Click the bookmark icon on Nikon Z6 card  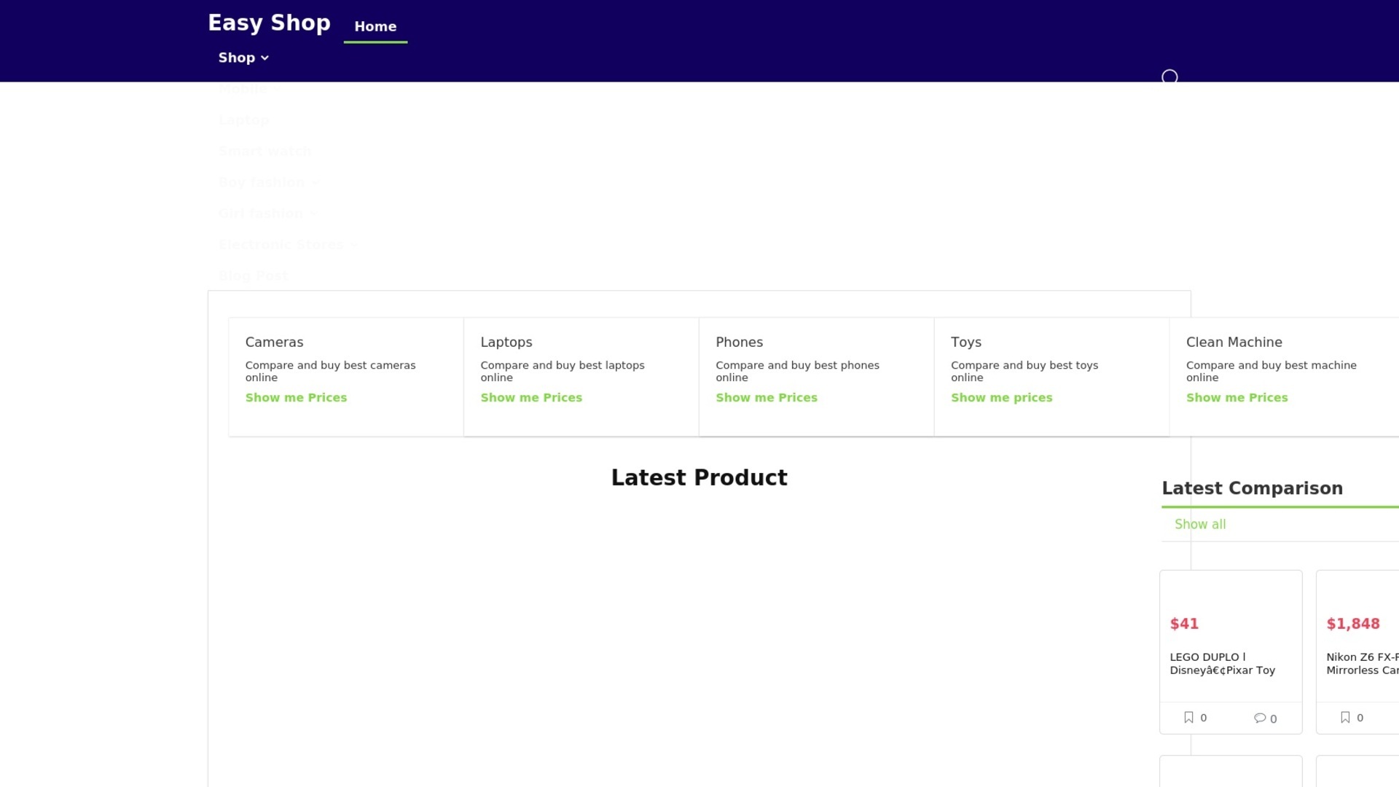click(x=1345, y=718)
